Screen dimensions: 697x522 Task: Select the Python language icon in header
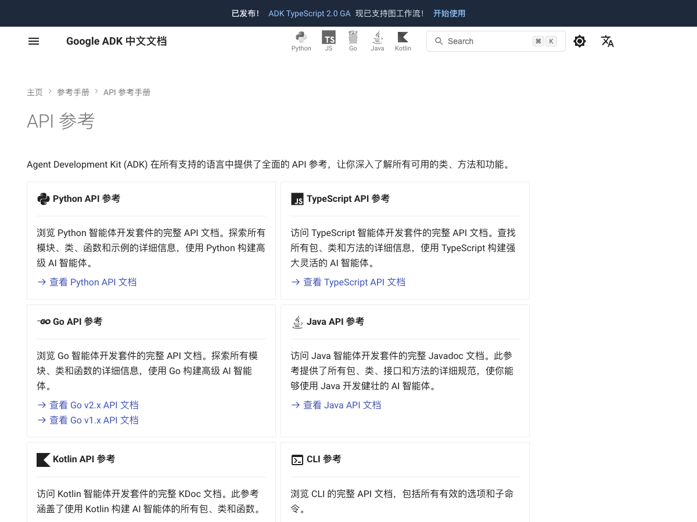[301, 41]
